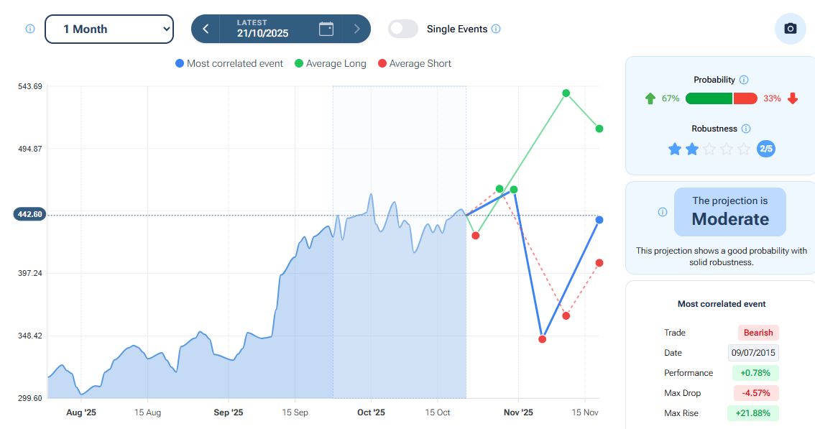The height and width of the screenshot is (429, 815).
Task: Click the 442.60 price label on axis
Action: (29, 214)
